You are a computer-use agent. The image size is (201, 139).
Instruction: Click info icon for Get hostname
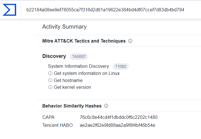(50, 80)
